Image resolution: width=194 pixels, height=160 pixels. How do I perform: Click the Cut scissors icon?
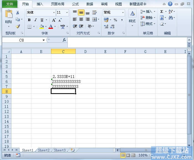(17, 12)
